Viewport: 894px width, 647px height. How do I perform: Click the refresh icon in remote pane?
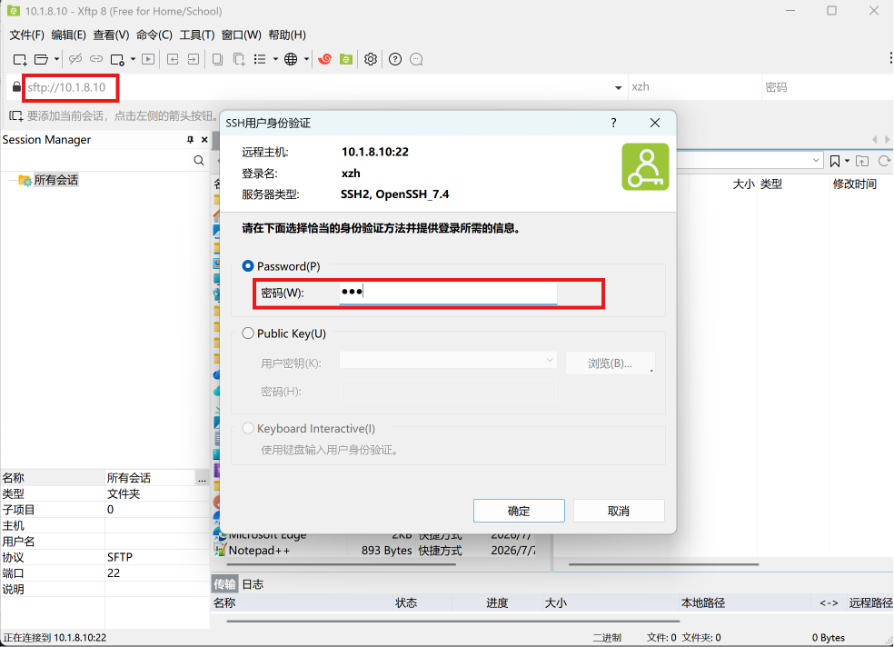[x=884, y=162]
